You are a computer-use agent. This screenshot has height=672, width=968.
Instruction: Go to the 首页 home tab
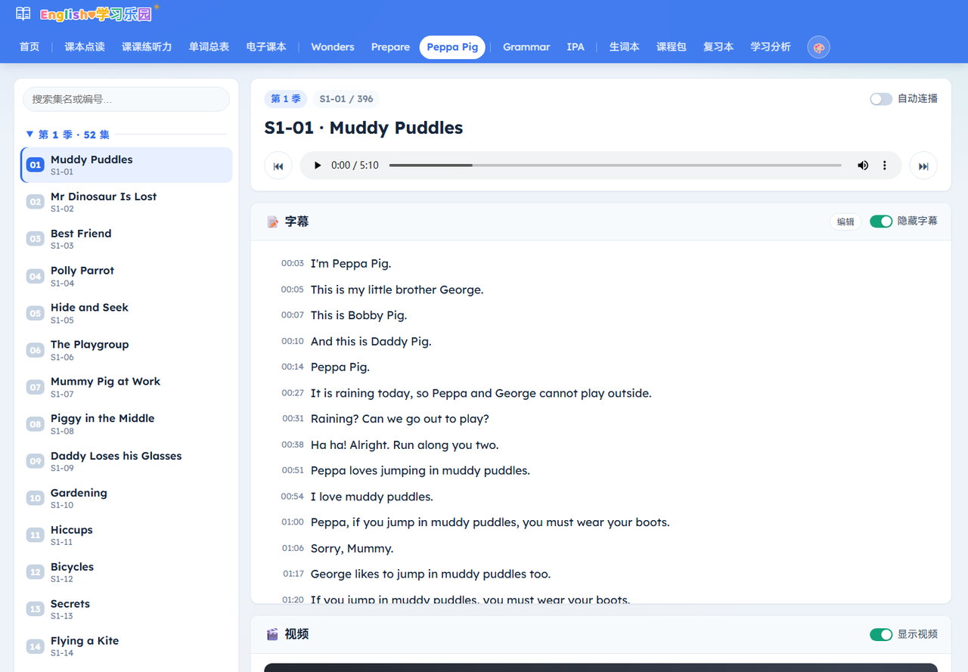point(29,47)
